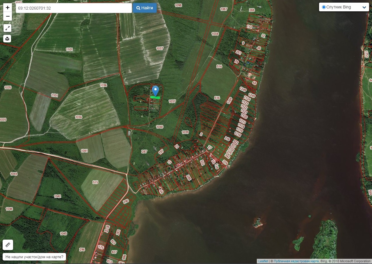
Task: Open the ruler measurement tool
Action: pyautogui.click(x=8, y=245)
